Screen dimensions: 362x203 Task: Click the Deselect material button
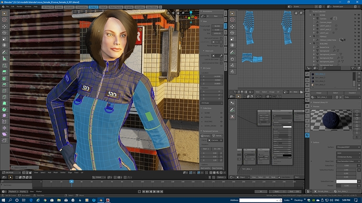coord(352,93)
